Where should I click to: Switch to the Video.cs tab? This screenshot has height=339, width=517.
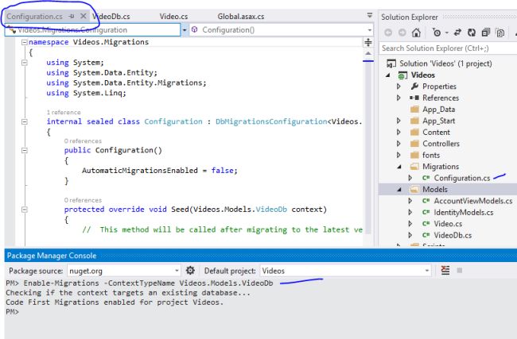(x=173, y=17)
